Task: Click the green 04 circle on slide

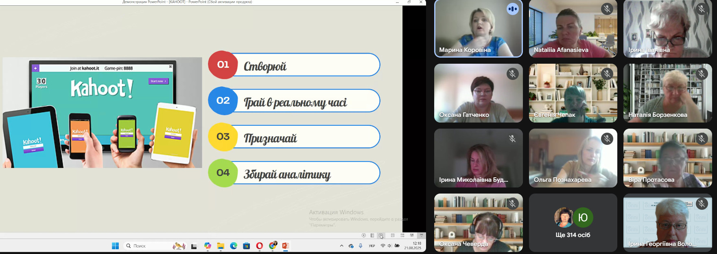Action: click(x=223, y=173)
